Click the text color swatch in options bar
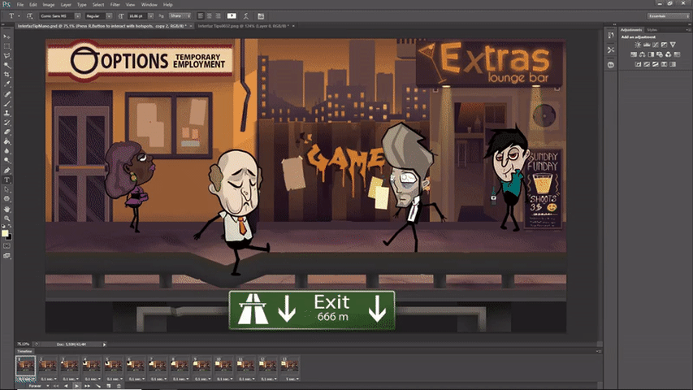The width and height of the screenshot is (693, 390). 232,15
